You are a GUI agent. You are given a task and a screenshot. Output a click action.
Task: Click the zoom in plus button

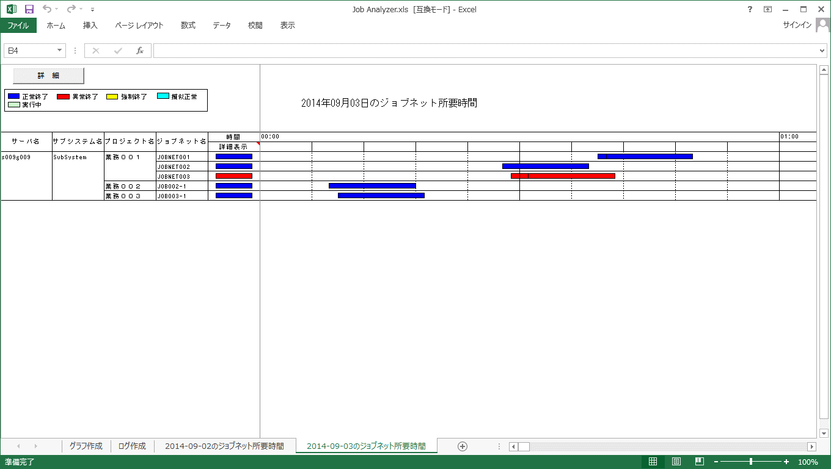point(786,462)
